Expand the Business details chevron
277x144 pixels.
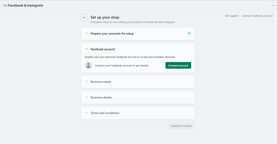[87, 97]
